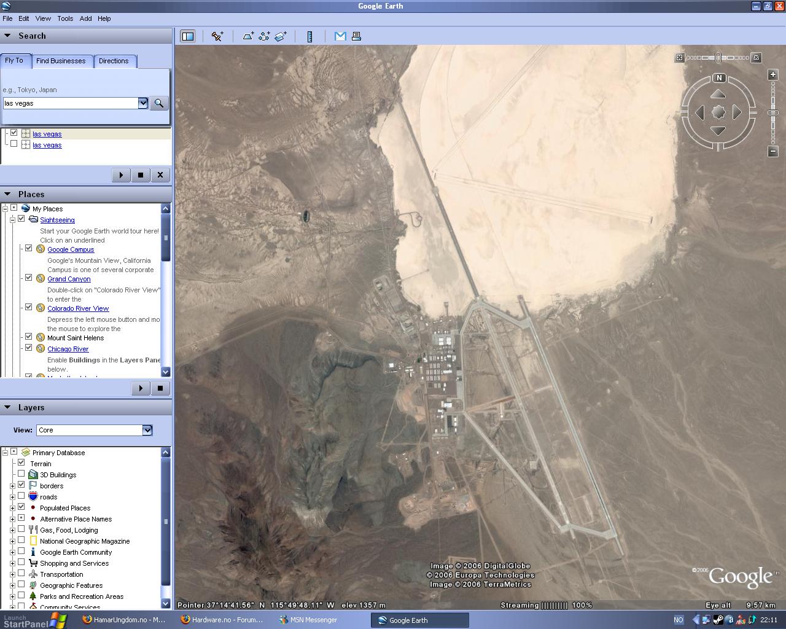Open the Add menu

tap(86, 18)
